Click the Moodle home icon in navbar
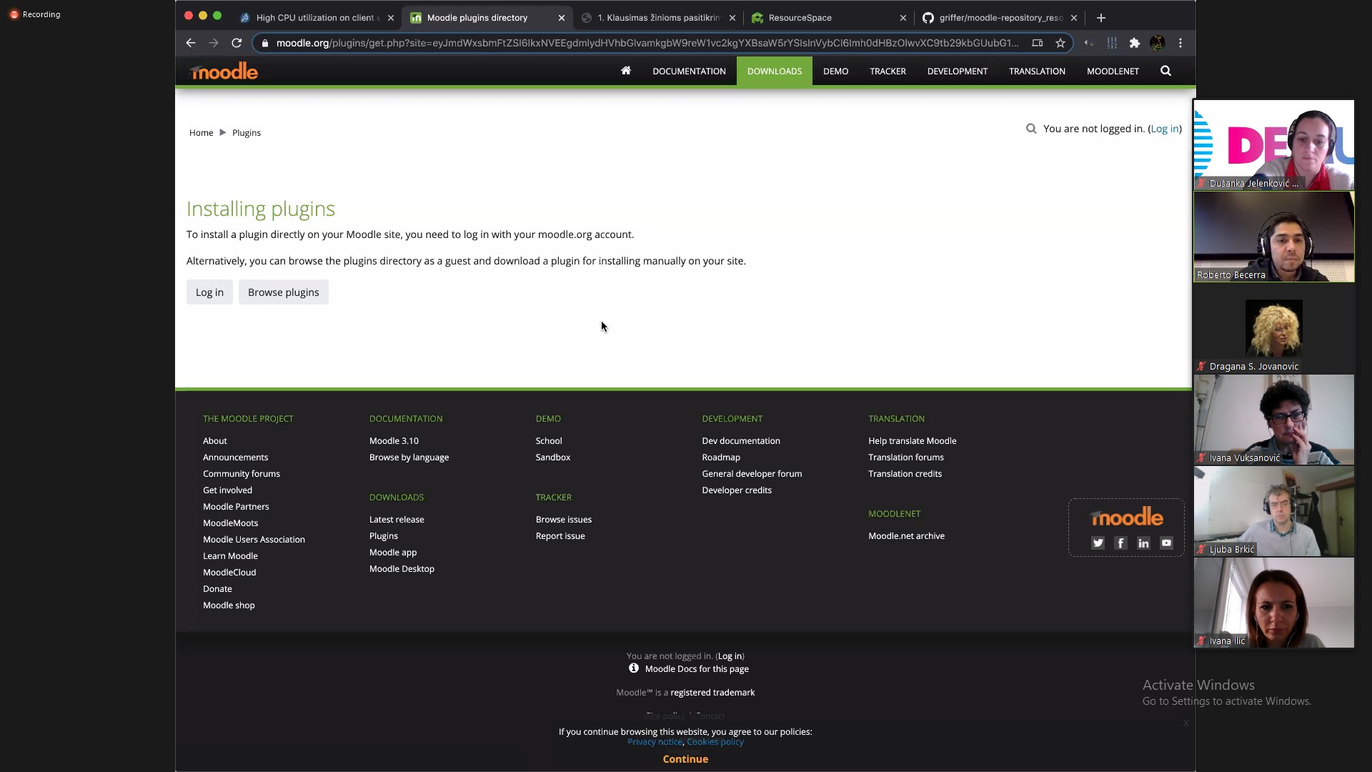Viewport: 1372px width, 772px height. tap(626, 70)
